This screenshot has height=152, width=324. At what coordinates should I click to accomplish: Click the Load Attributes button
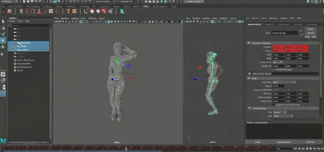click(x=284, y=142)
